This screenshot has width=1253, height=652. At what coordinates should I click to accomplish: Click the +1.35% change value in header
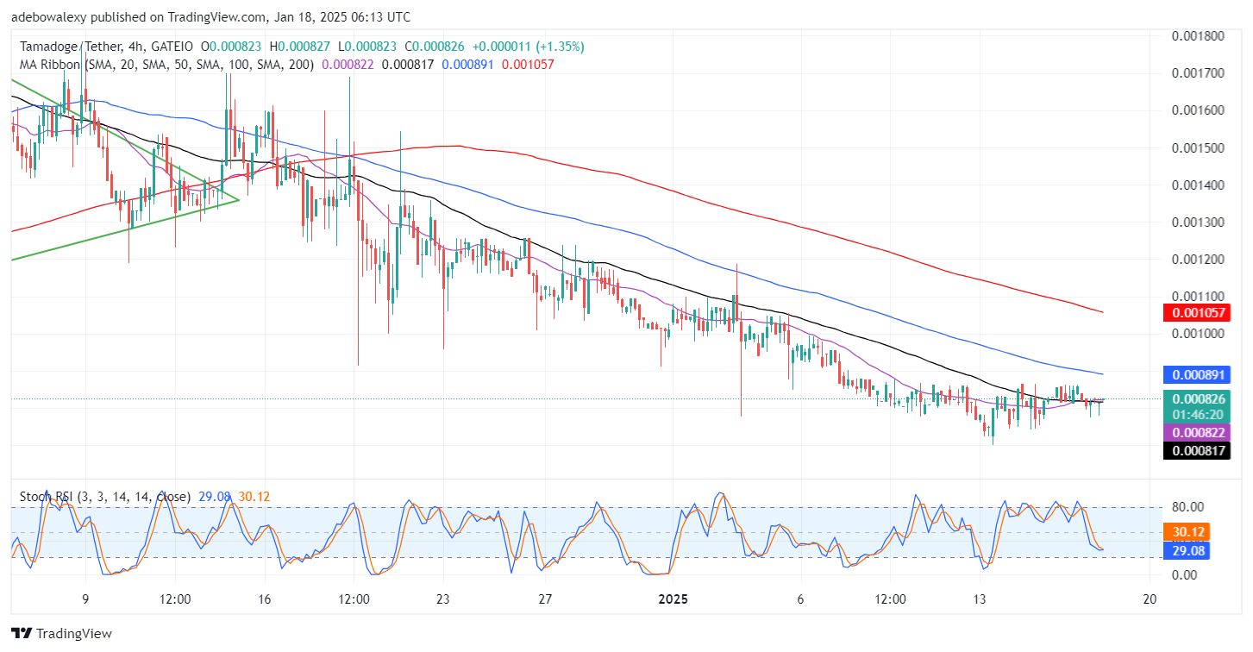pyautogui.click(x=561, y=46)
